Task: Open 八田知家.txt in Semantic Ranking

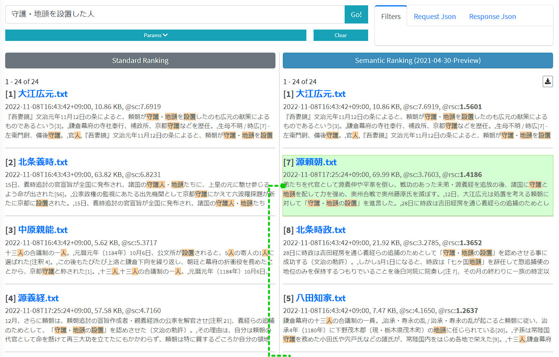Action: 321,298
